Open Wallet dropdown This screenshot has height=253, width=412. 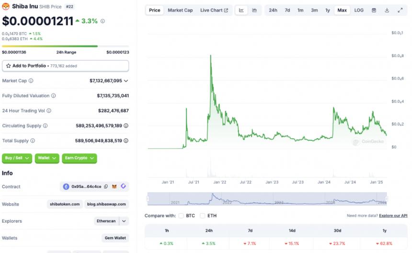pos(47,158)
